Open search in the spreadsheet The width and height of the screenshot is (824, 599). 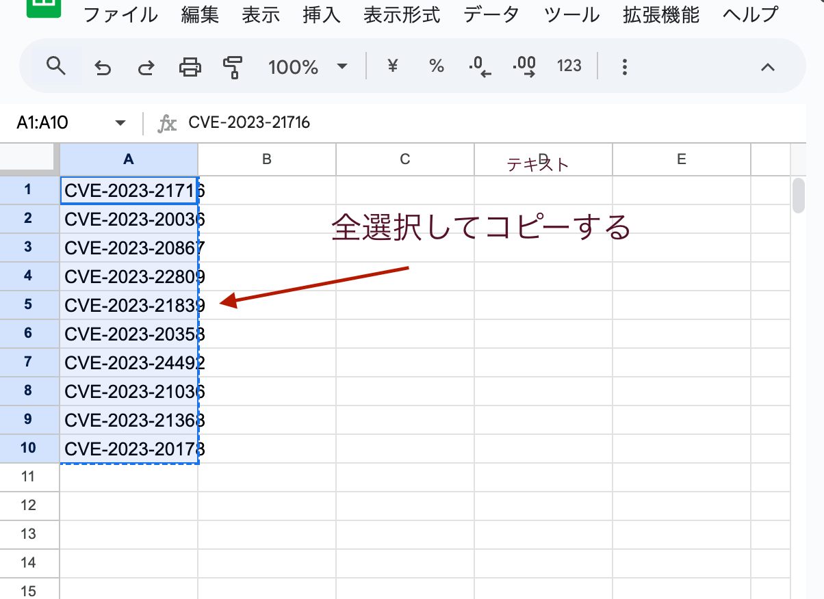click(56, 66)
